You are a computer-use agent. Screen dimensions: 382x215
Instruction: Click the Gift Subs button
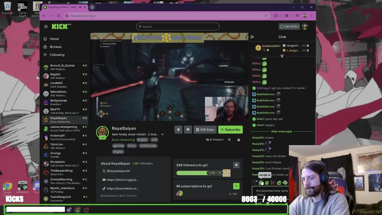click(x=205, y=130)
